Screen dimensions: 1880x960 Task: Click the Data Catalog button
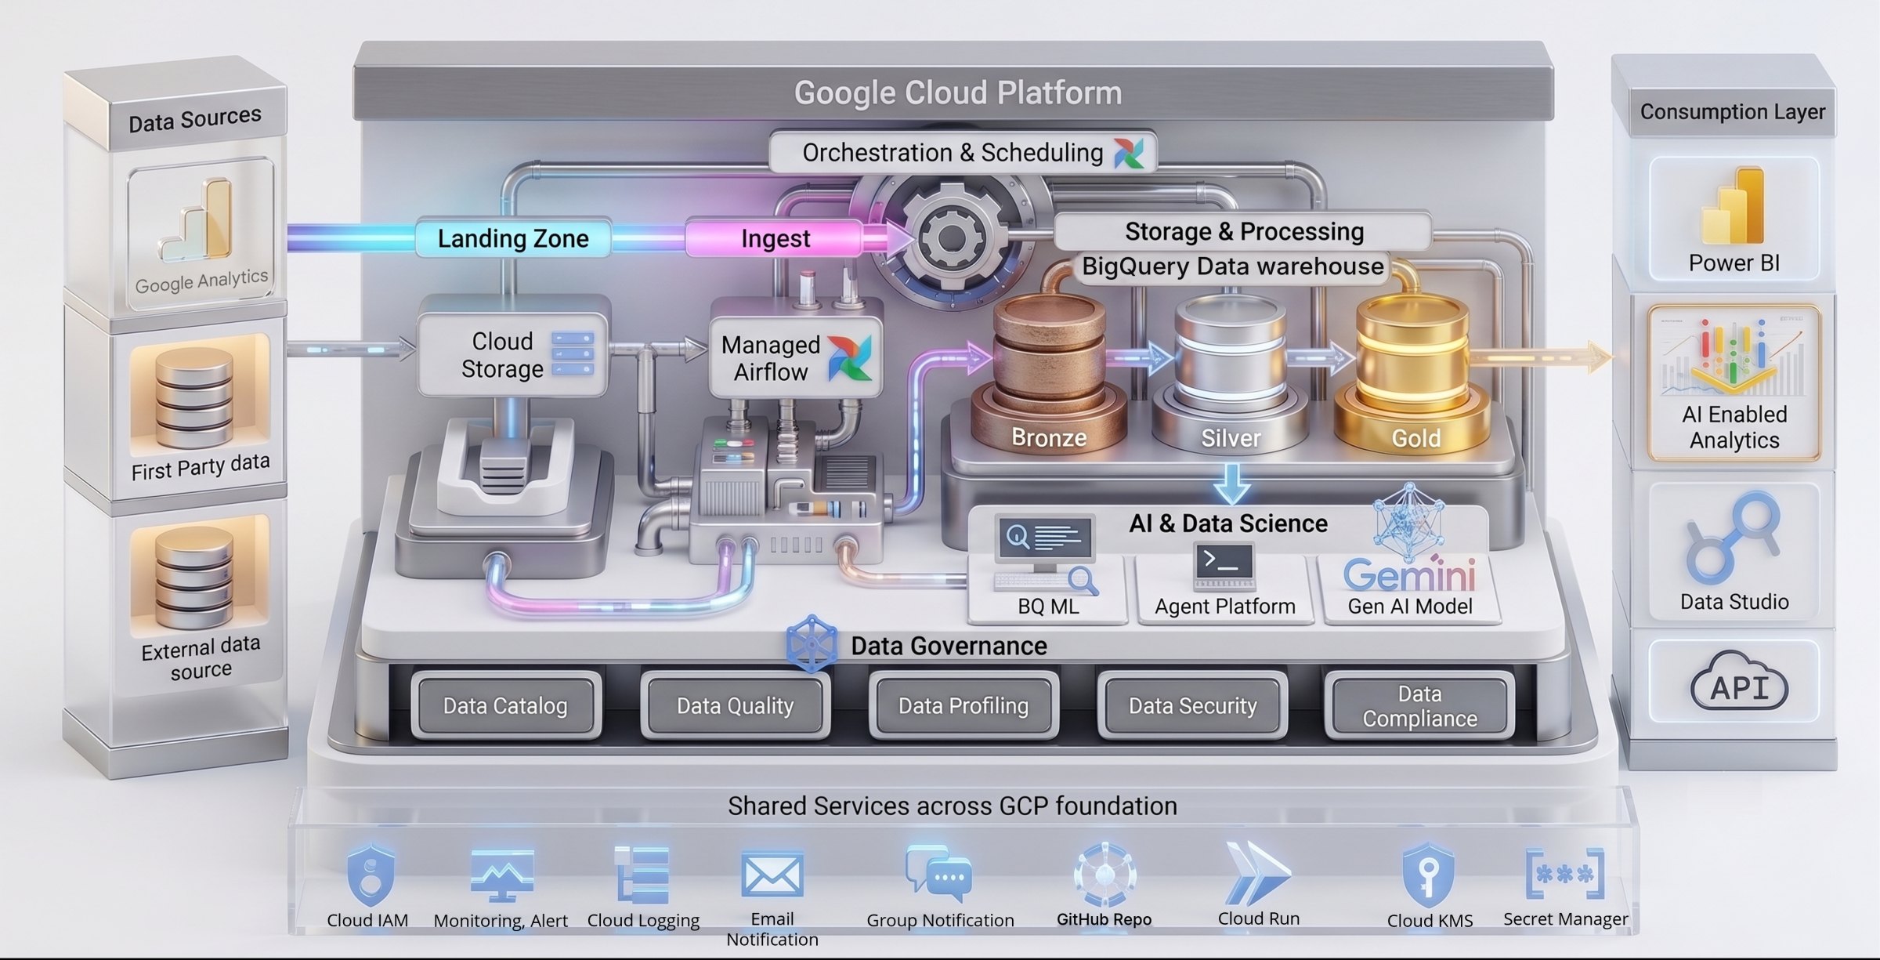(x=505, y=706)
